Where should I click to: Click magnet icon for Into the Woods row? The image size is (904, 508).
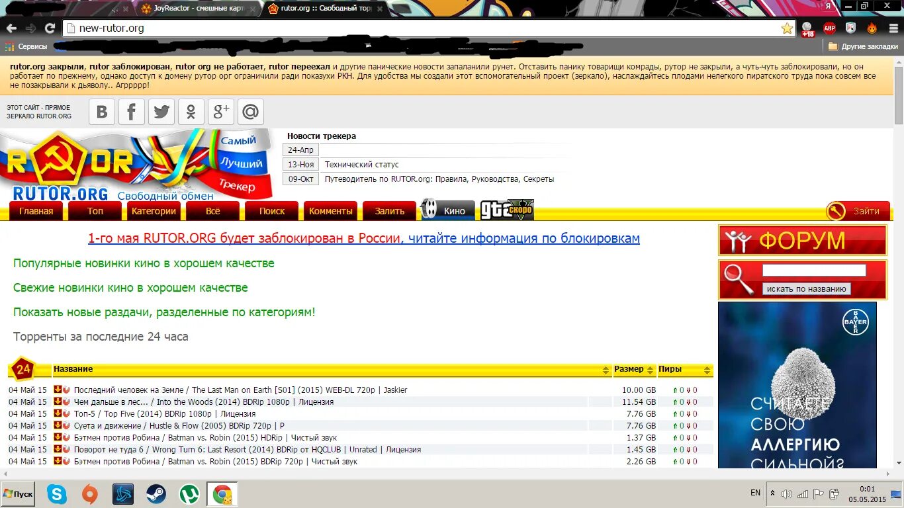click(66, 402)
